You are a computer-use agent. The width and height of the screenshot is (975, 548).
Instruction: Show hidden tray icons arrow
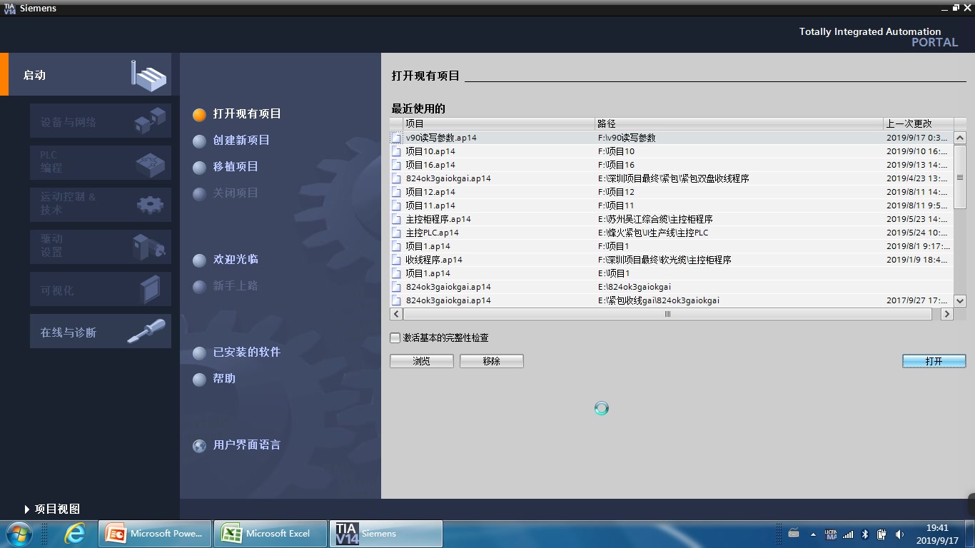point(813,534)
